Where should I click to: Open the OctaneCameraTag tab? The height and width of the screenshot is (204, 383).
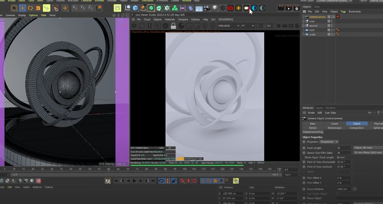point(313,132)
